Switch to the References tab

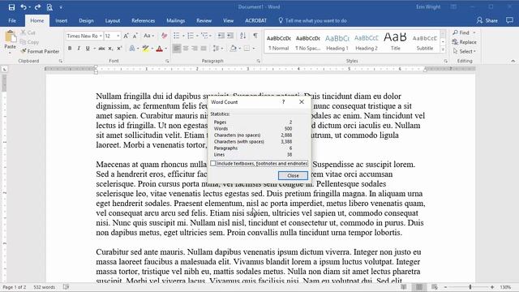point(143,20)
